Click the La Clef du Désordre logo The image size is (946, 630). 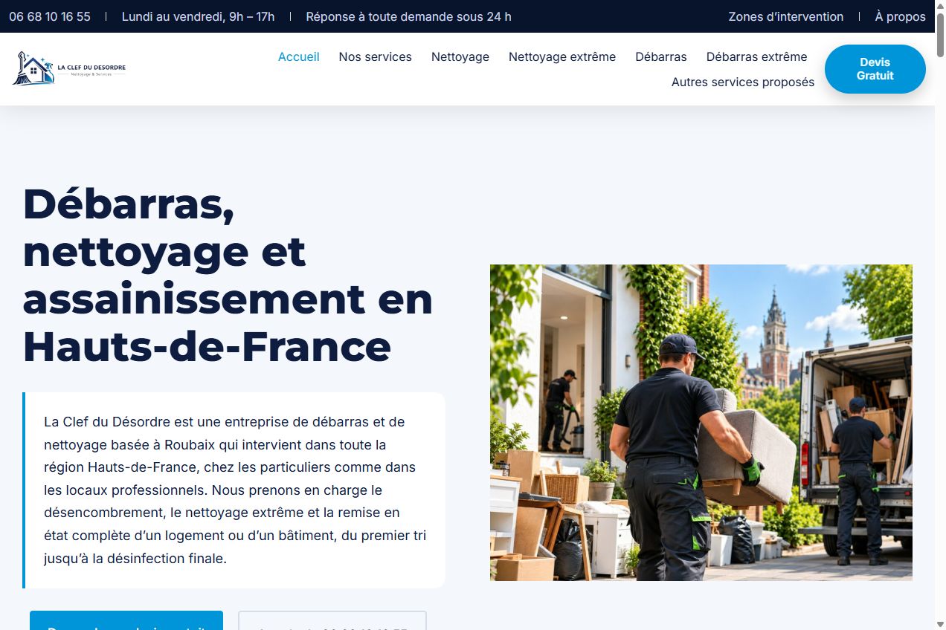(70, 68)
